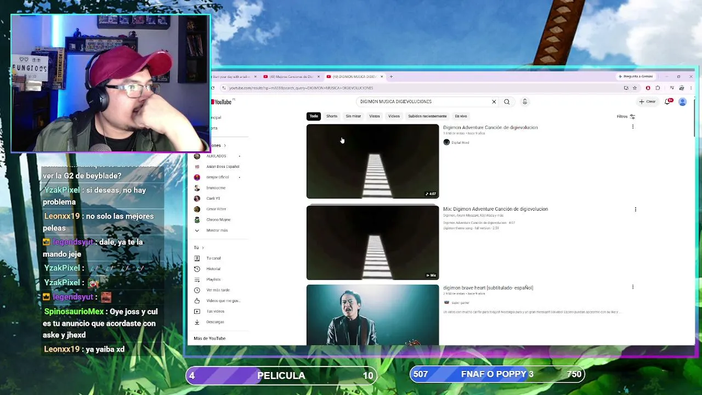Click the browser address bar URL

[301, 88]
